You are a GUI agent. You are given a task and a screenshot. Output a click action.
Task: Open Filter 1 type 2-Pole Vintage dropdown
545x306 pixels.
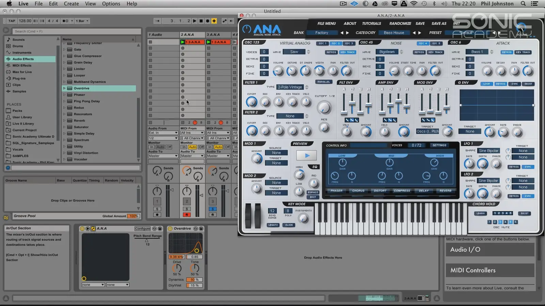click(x=290, y=87)
